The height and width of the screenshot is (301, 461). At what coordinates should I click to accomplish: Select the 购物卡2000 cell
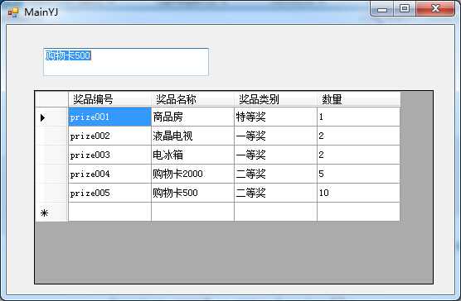[x=192, y=174]
